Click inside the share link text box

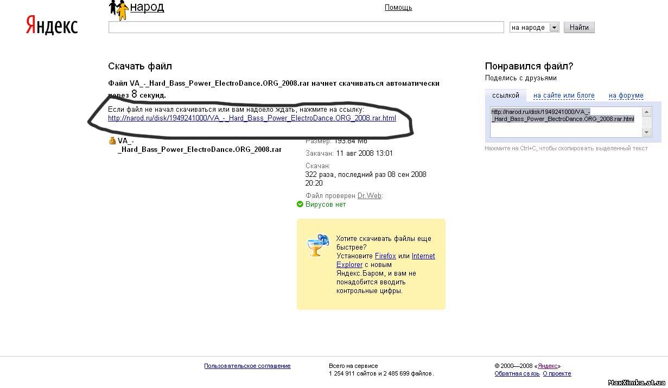[566, 122]
